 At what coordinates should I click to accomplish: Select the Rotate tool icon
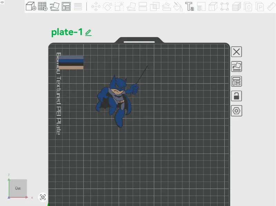[108, 7]
